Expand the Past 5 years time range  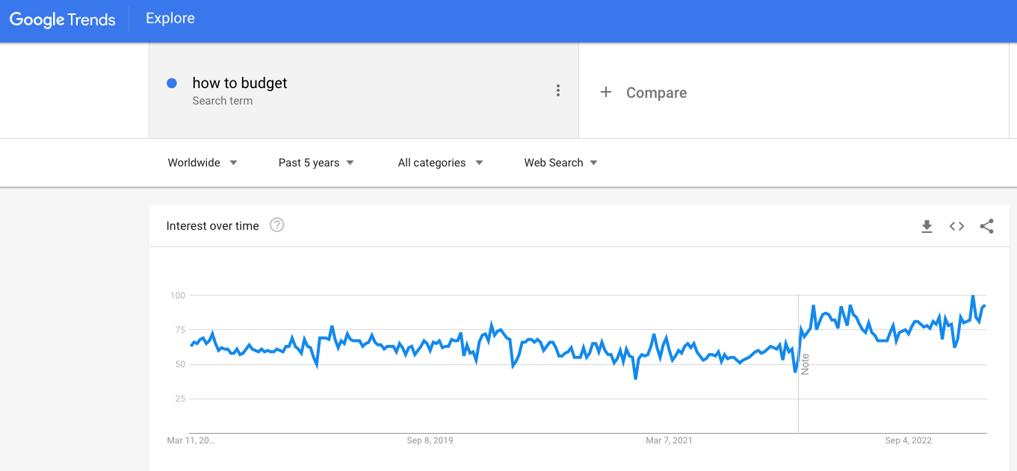(x=316, y=163)
